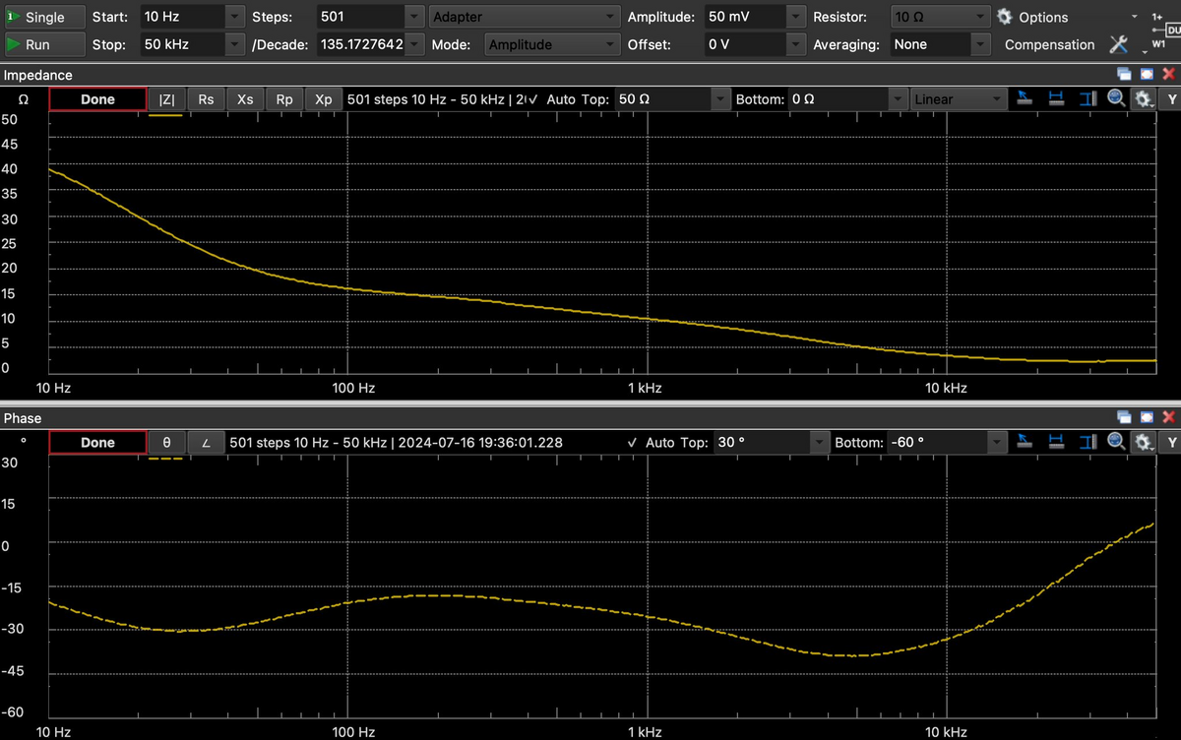Open Phase Bottom -60° dropdown arrow
This screenshot has width=1181, height=740.
(997, 443)
